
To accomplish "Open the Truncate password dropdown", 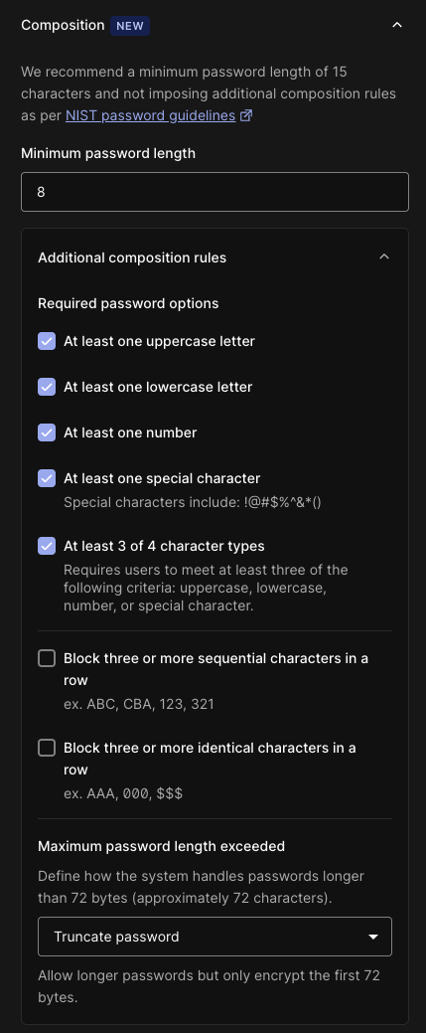I will [214, 937].
